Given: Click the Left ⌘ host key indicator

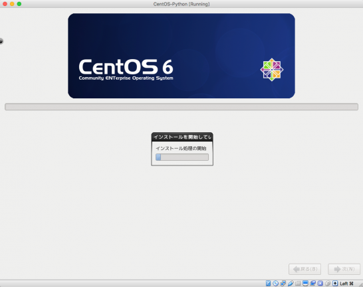Looking at the screenshot, I should (346, 283).
